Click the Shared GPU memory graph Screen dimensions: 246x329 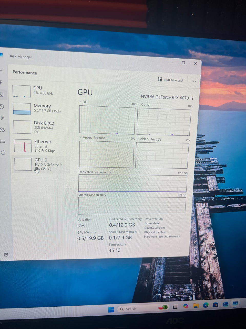[132, 205]
